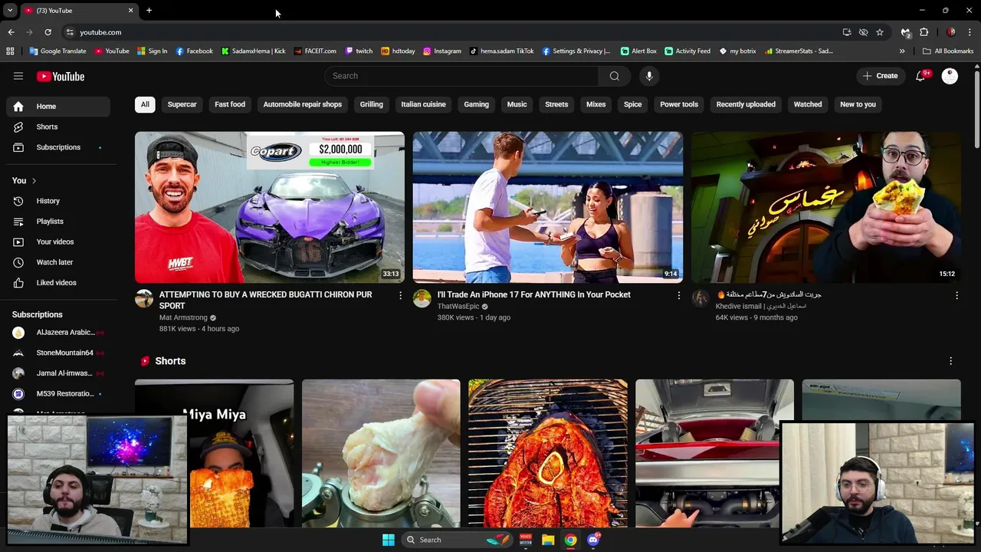Open Chrome extensions puzzle icon
The width and height of the screenshot is (981, 552).
[x=924, y=32]
